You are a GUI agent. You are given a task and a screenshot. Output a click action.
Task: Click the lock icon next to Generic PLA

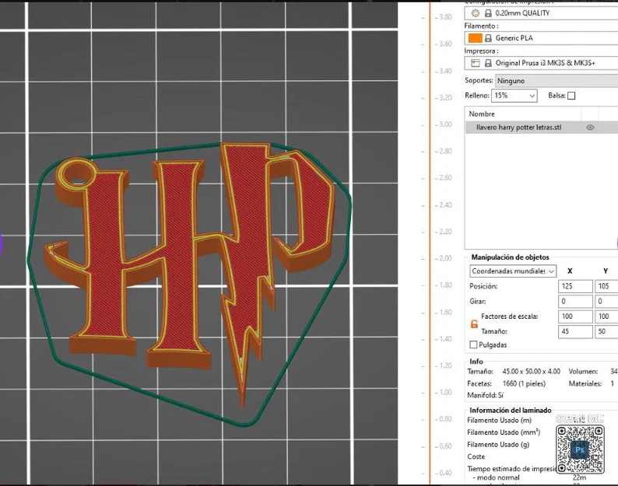tap(488, 38)
